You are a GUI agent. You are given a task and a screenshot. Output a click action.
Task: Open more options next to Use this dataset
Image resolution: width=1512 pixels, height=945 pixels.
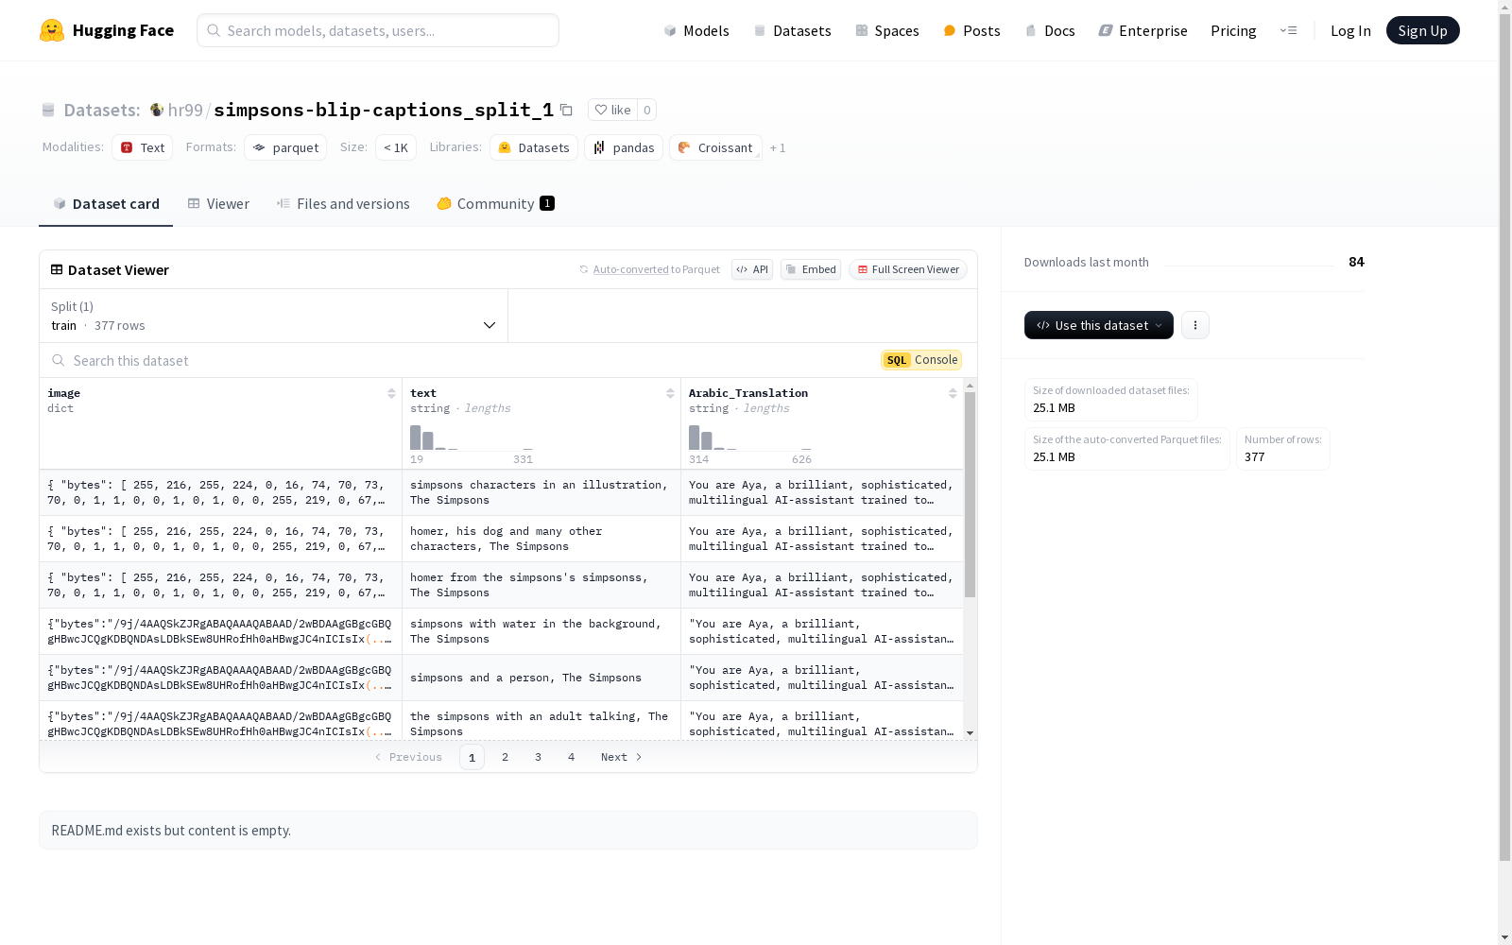1195,325
